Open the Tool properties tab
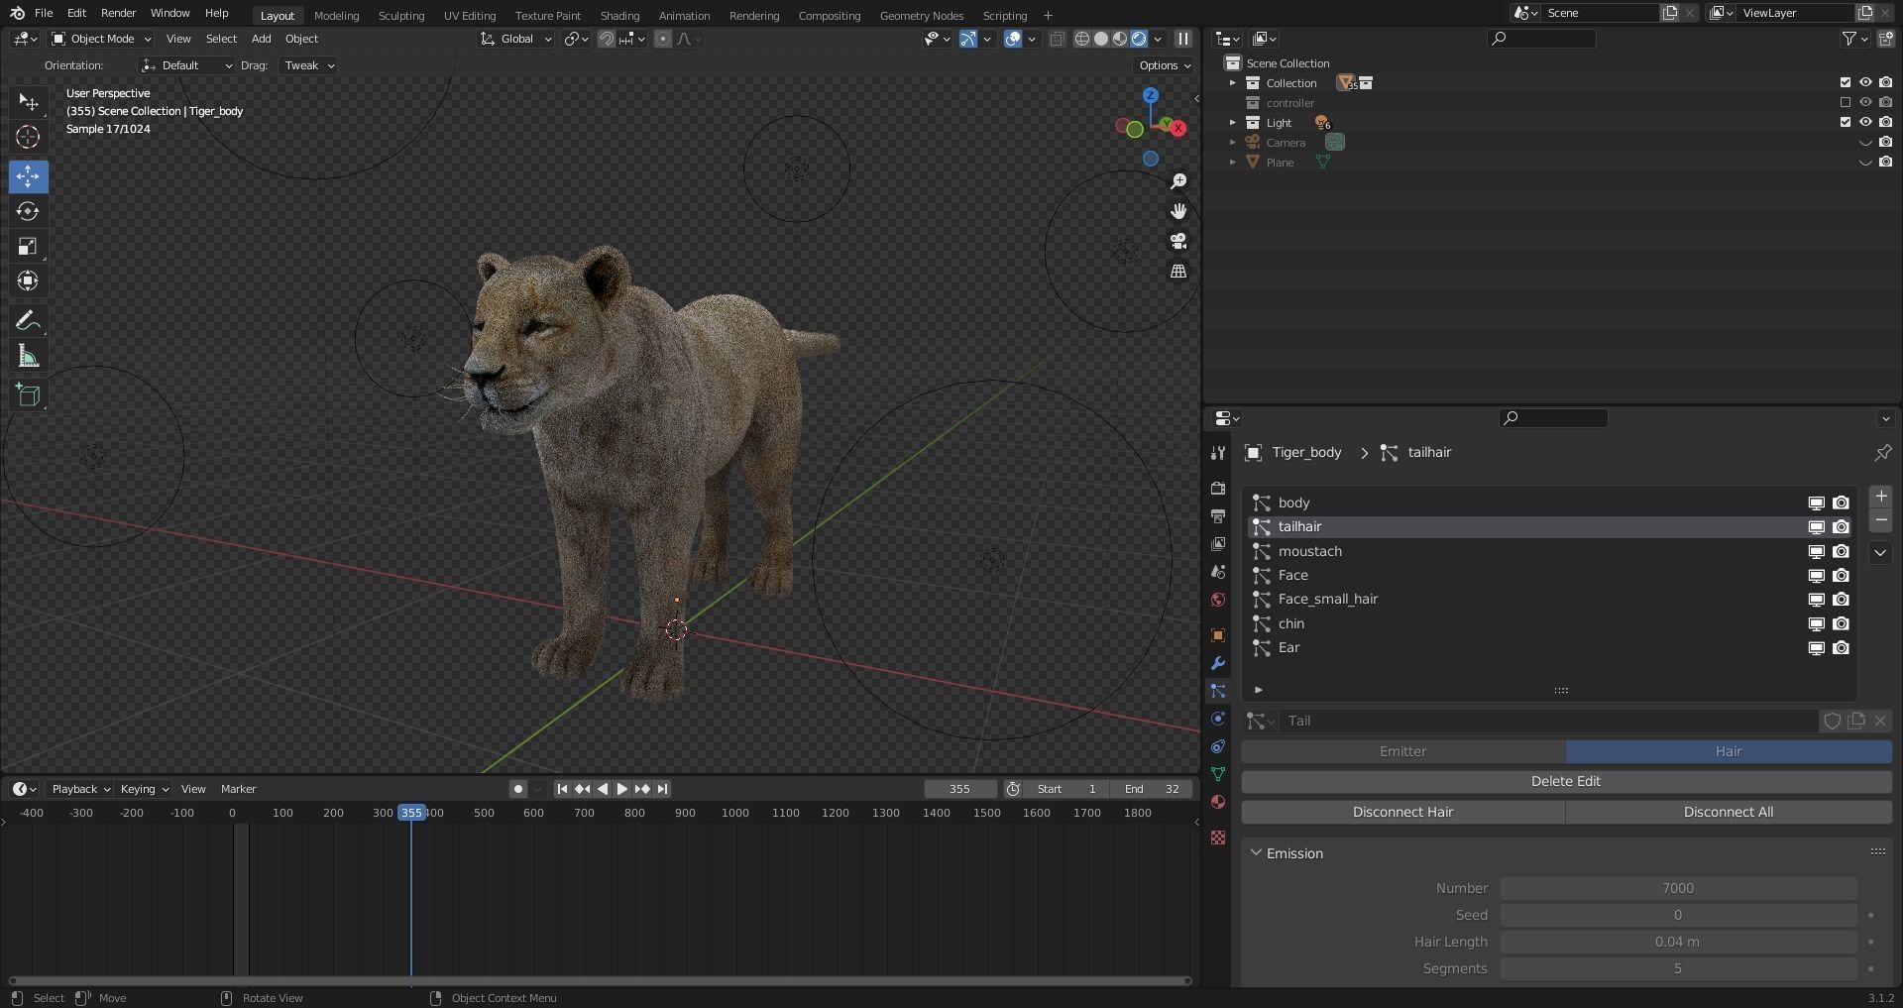 [x=1218, y=453]
